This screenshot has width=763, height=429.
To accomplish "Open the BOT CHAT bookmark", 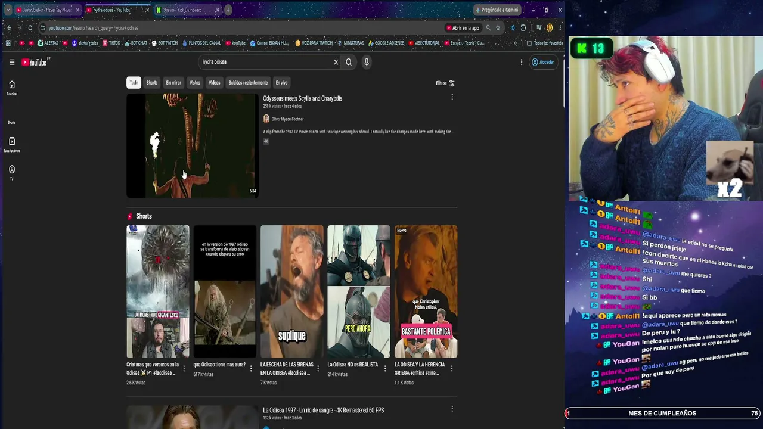I will (135, 43).
